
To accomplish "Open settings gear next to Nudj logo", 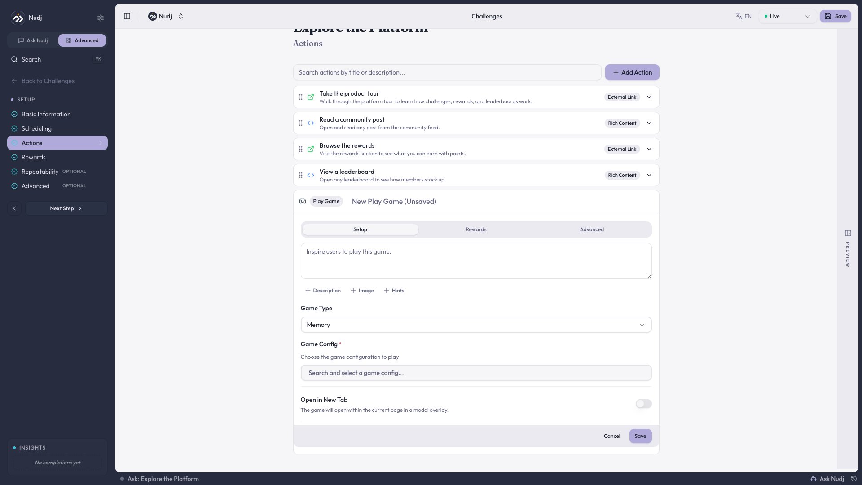I will coord(101,18).
